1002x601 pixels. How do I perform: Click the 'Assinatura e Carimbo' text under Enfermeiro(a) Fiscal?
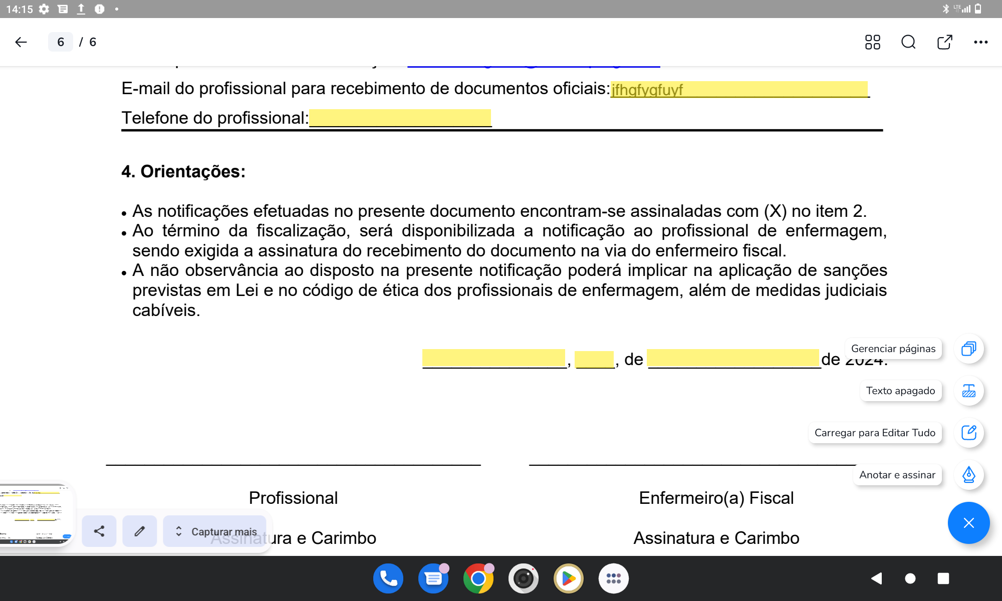click(716, 538)
